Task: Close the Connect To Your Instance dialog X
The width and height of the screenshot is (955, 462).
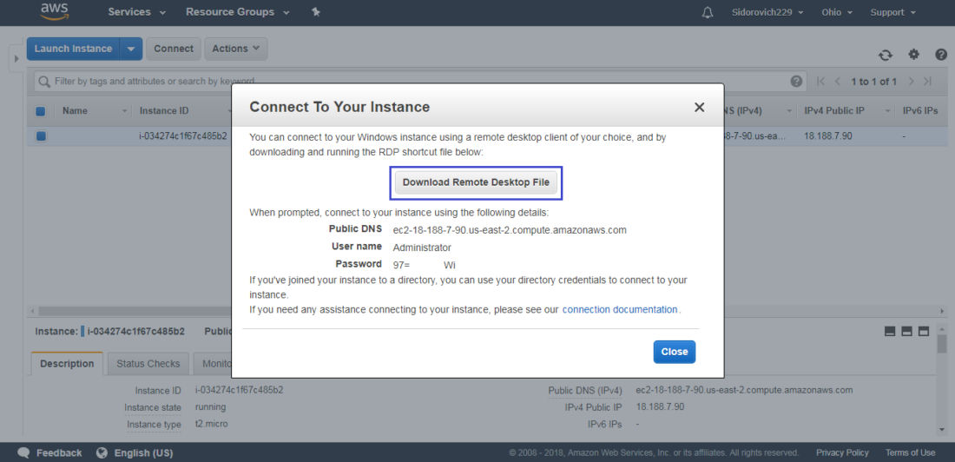Action: (x=699, y=108)
